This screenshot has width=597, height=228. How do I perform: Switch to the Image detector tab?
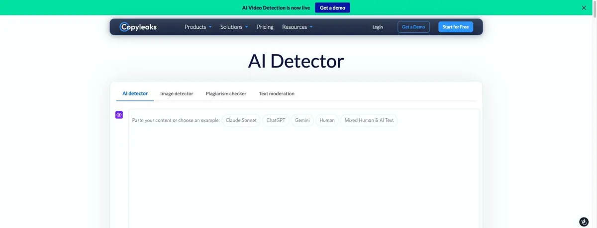(177, 93)
